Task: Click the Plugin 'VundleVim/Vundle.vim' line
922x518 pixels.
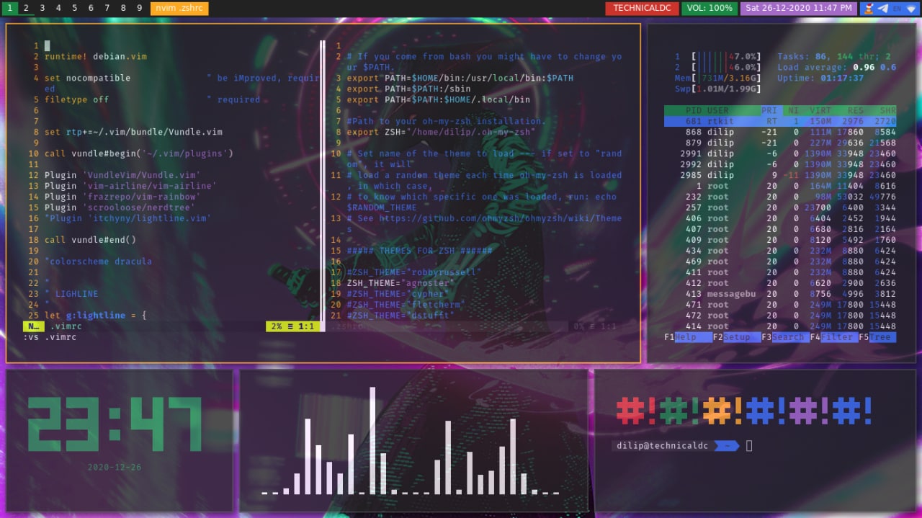Action: [x=122, y=175]
